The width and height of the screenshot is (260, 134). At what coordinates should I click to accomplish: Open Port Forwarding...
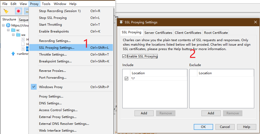click(71, 77)
